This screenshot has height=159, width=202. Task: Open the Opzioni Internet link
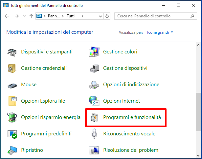coord(122,101)
